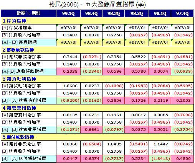
Task: Click the section heading 2 應收帳款指標
Action: click(x=18, y=50)
